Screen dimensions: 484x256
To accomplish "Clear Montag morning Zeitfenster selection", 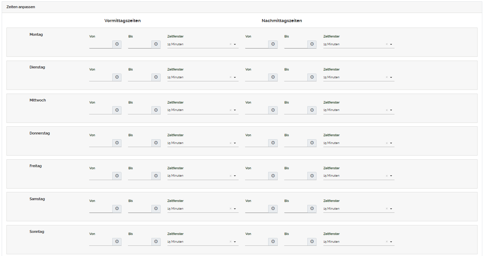I will pos(230,44).
